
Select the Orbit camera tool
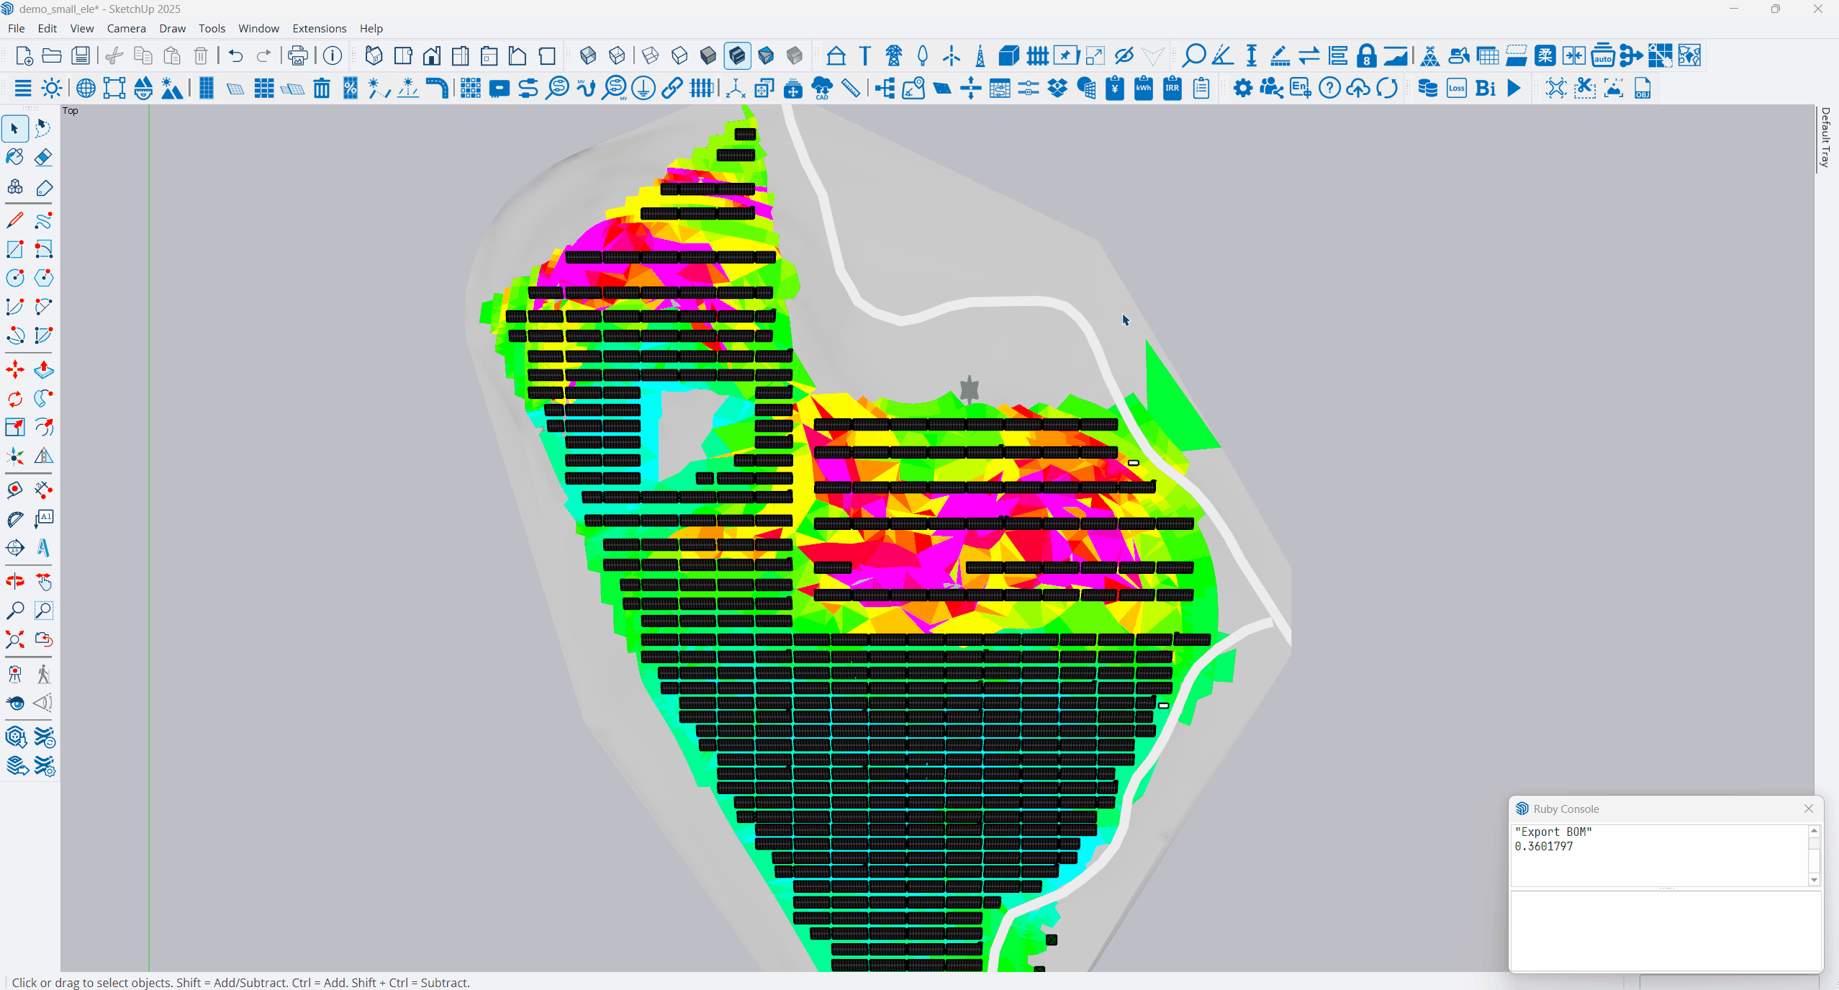pyautogui.click(x=14, y=582)
